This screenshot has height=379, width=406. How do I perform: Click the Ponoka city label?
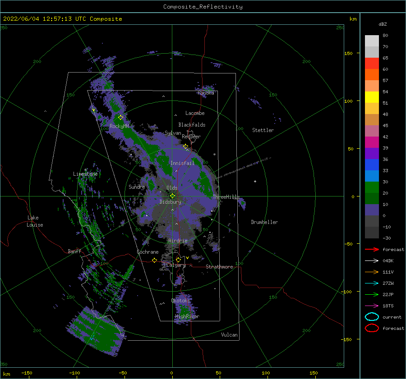tap(206, 93)
